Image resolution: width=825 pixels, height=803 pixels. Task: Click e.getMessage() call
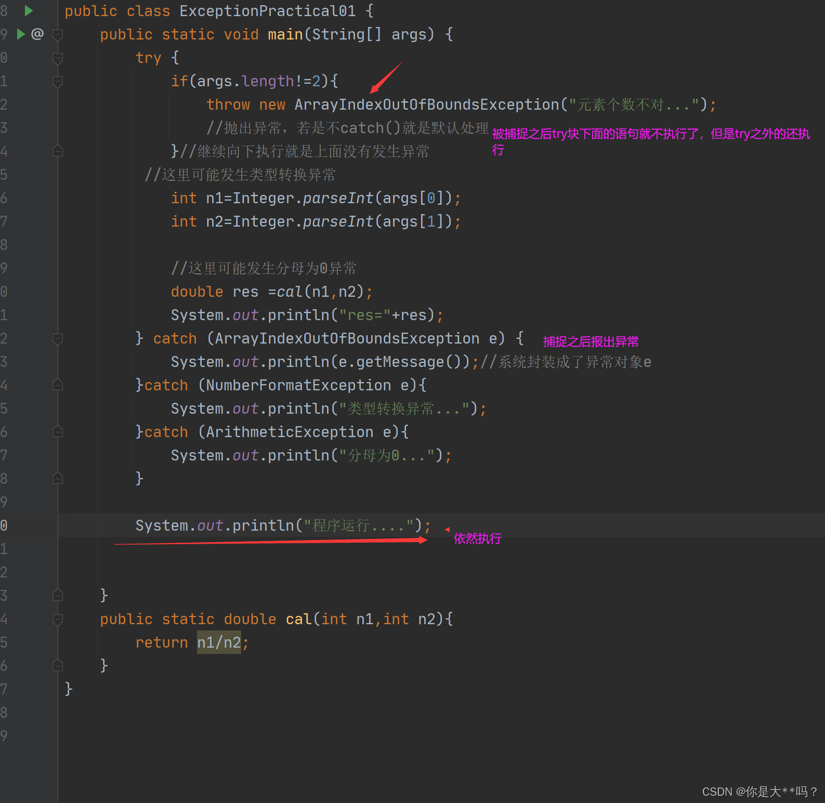[x=404, y=362]
